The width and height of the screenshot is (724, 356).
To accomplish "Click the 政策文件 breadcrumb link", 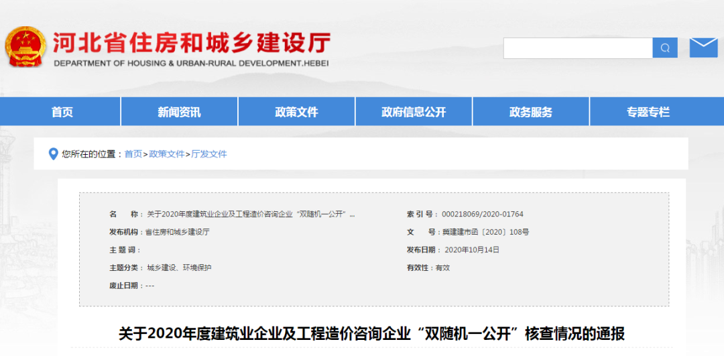I will [166, 154].
